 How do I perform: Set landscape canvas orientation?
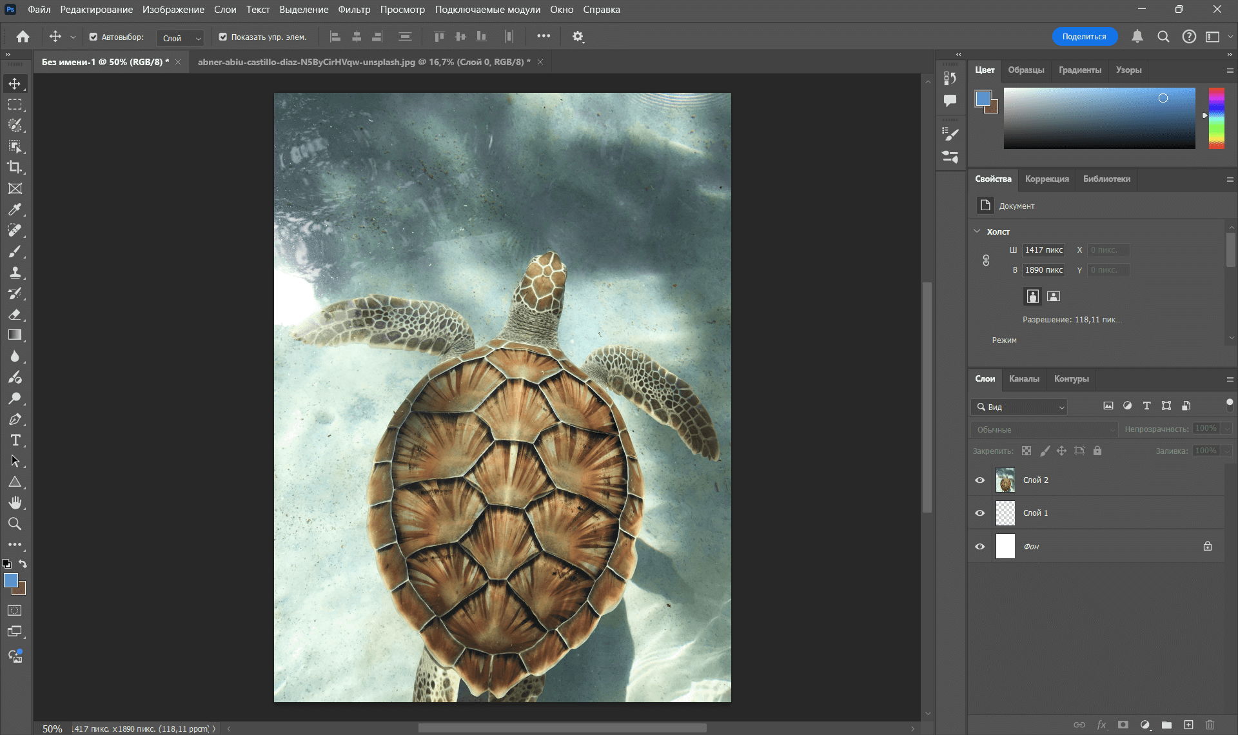tap(1054, 296)
